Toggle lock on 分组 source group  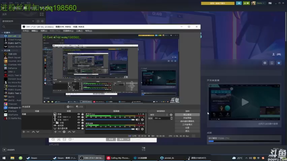click(83, 123)
